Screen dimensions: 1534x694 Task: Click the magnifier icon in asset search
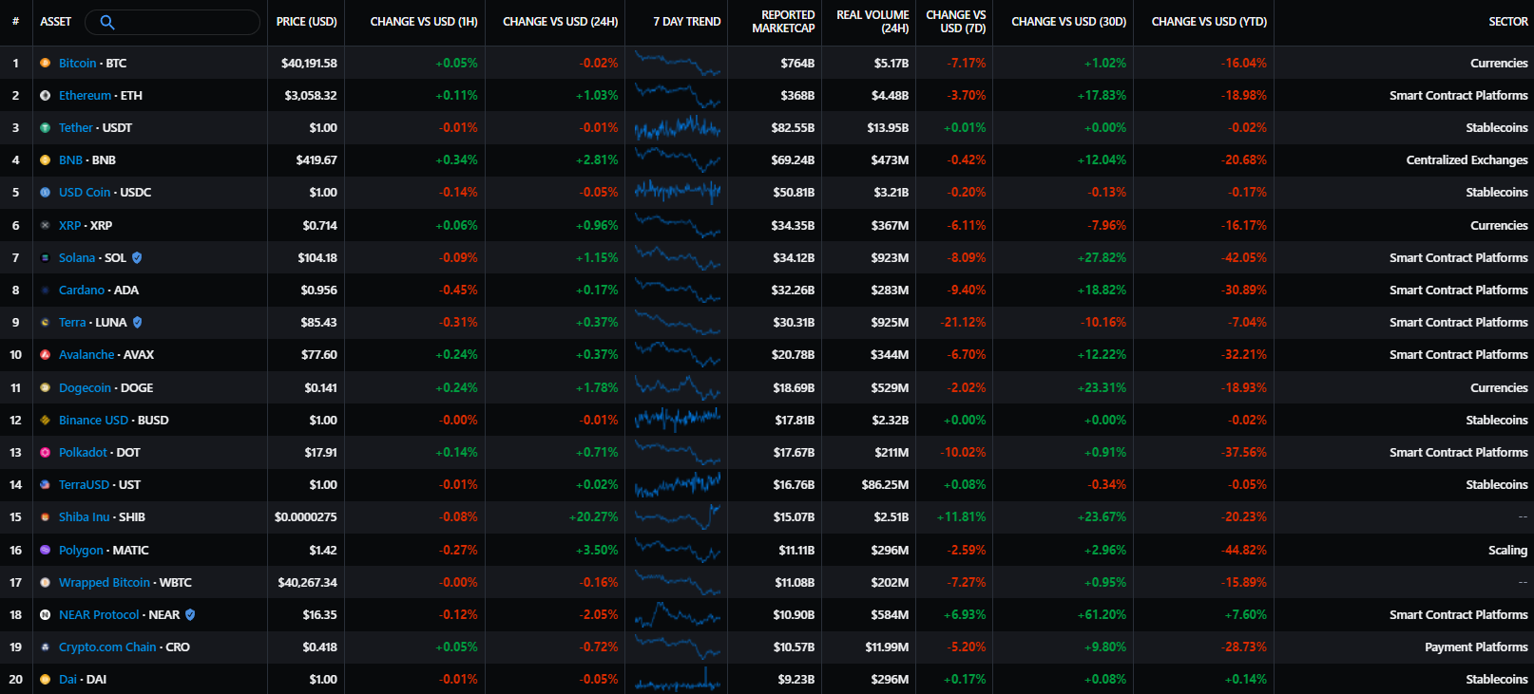pyautogui.click(x=107, y=22)
